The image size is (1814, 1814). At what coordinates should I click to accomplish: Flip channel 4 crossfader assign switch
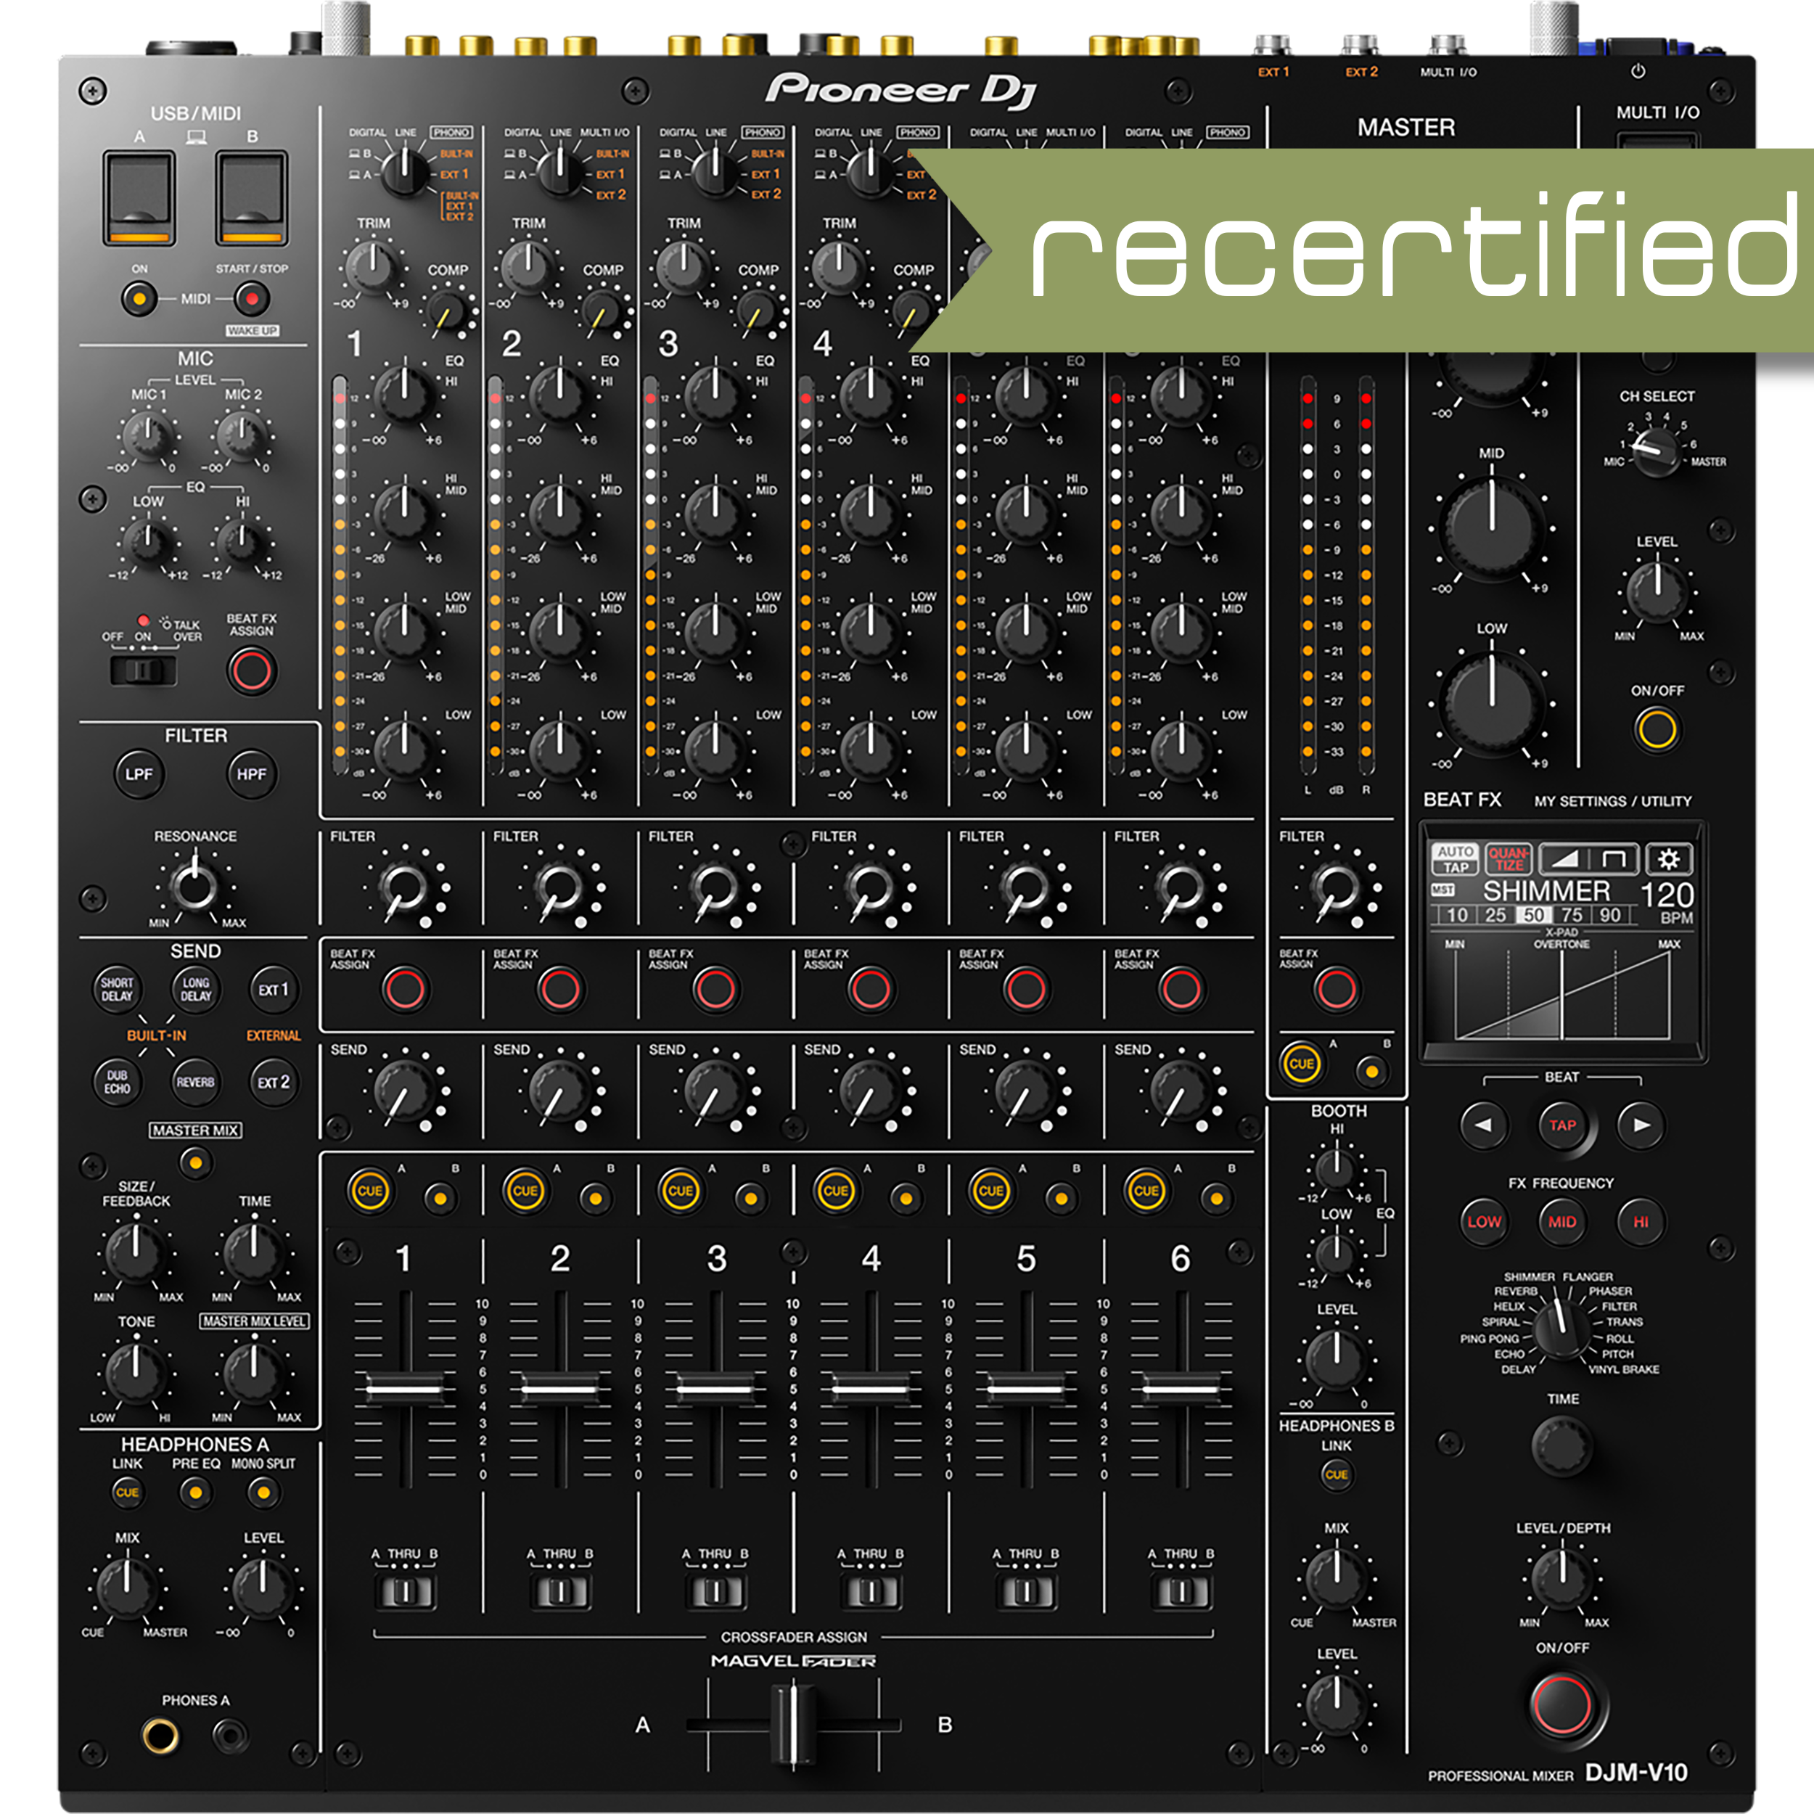point(871,1591)
